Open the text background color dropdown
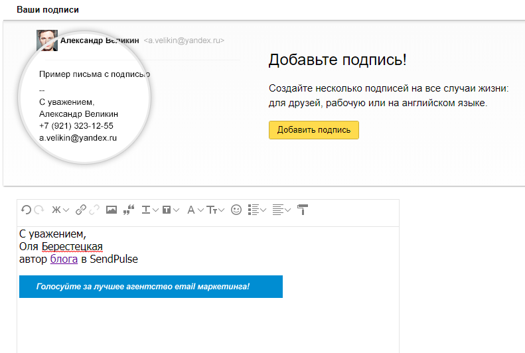This screenshot has height=353, width=525. click(x=171, y=210)
